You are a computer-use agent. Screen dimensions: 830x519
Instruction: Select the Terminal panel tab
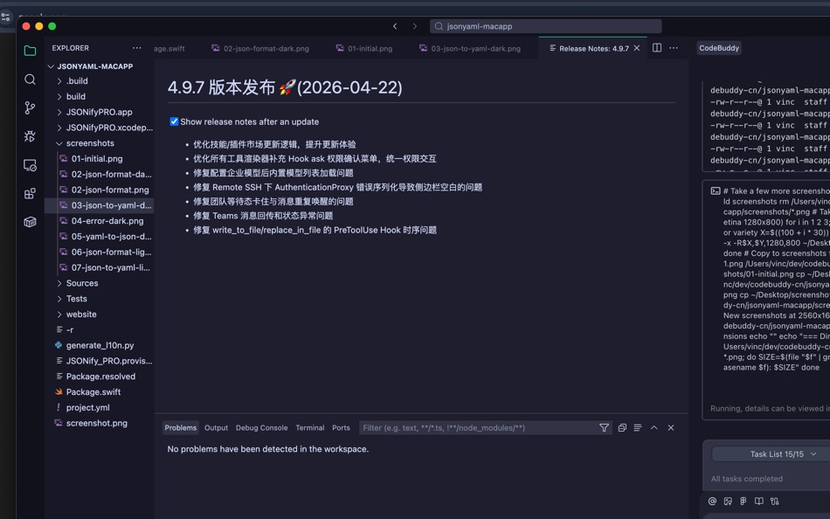tap(309, 428)
